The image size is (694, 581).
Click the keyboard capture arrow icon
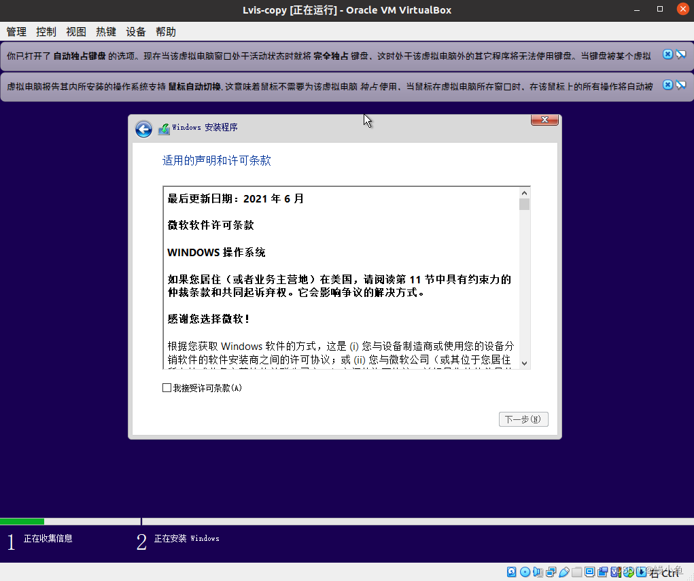coord(642,571)
